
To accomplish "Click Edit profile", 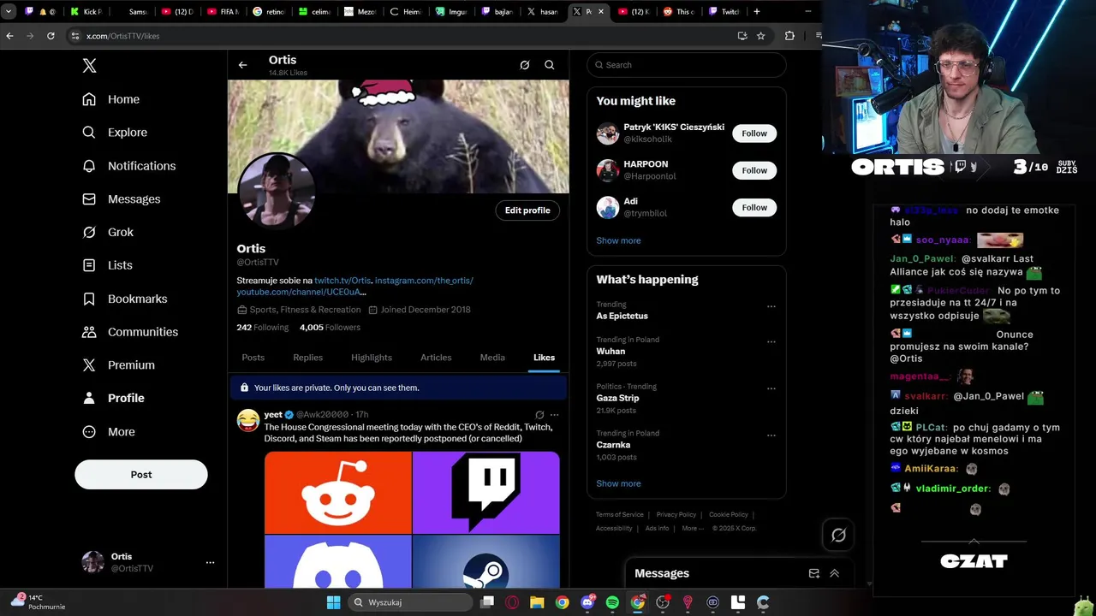I will click(x=527, y=210).
